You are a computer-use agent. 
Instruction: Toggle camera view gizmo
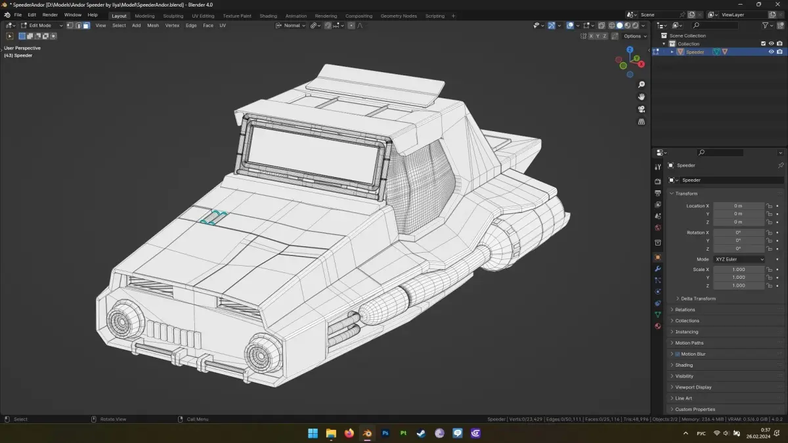642,109
